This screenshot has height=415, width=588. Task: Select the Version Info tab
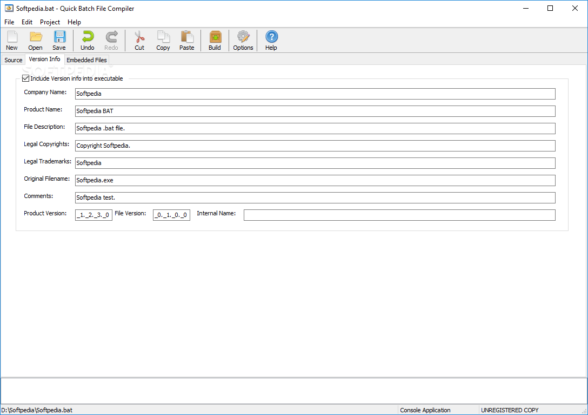coord(45,59)
